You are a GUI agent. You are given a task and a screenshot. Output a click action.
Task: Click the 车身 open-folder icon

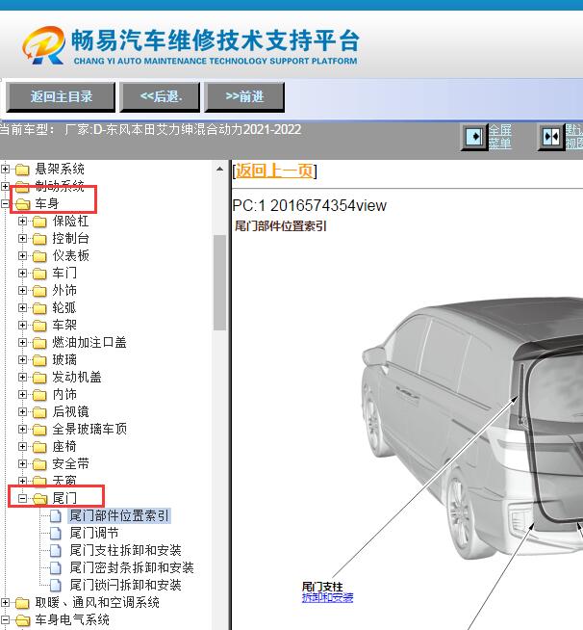tap(23, 204)
